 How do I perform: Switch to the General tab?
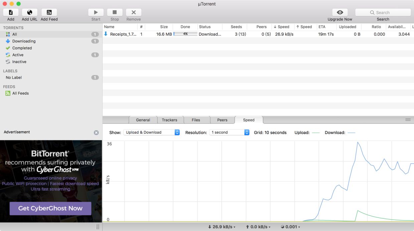tap(143, 120)
